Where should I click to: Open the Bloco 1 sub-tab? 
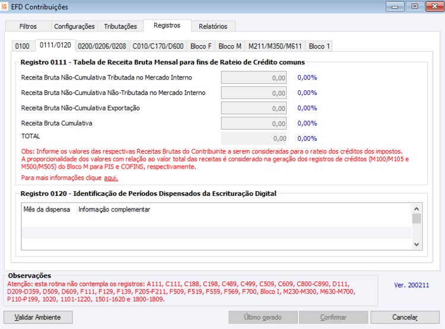coord(319,46)
